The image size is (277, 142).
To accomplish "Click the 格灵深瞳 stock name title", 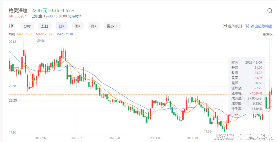I will click(x=18, y=10).
